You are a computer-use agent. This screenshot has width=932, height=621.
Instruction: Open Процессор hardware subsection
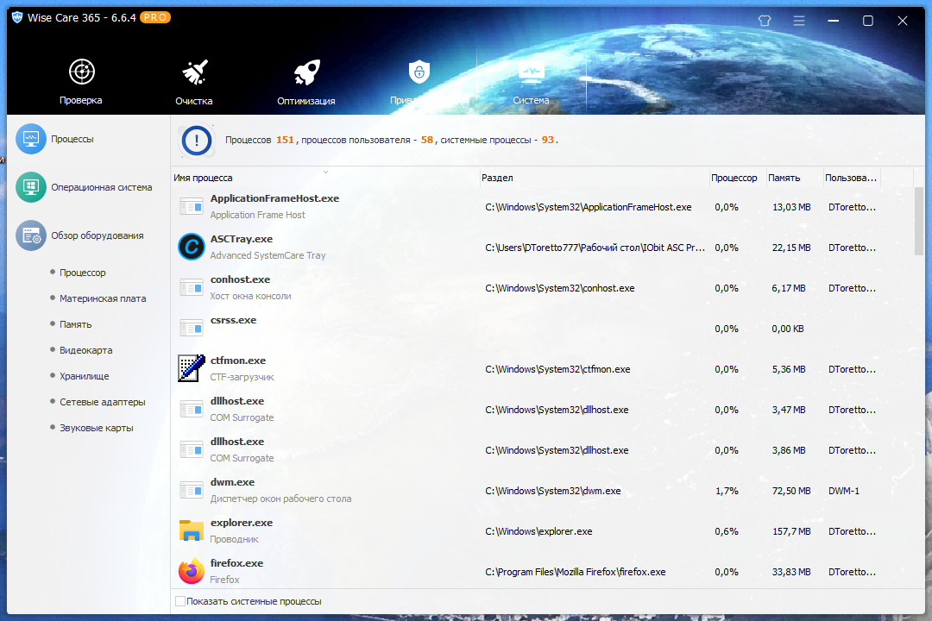coord(83,273)
